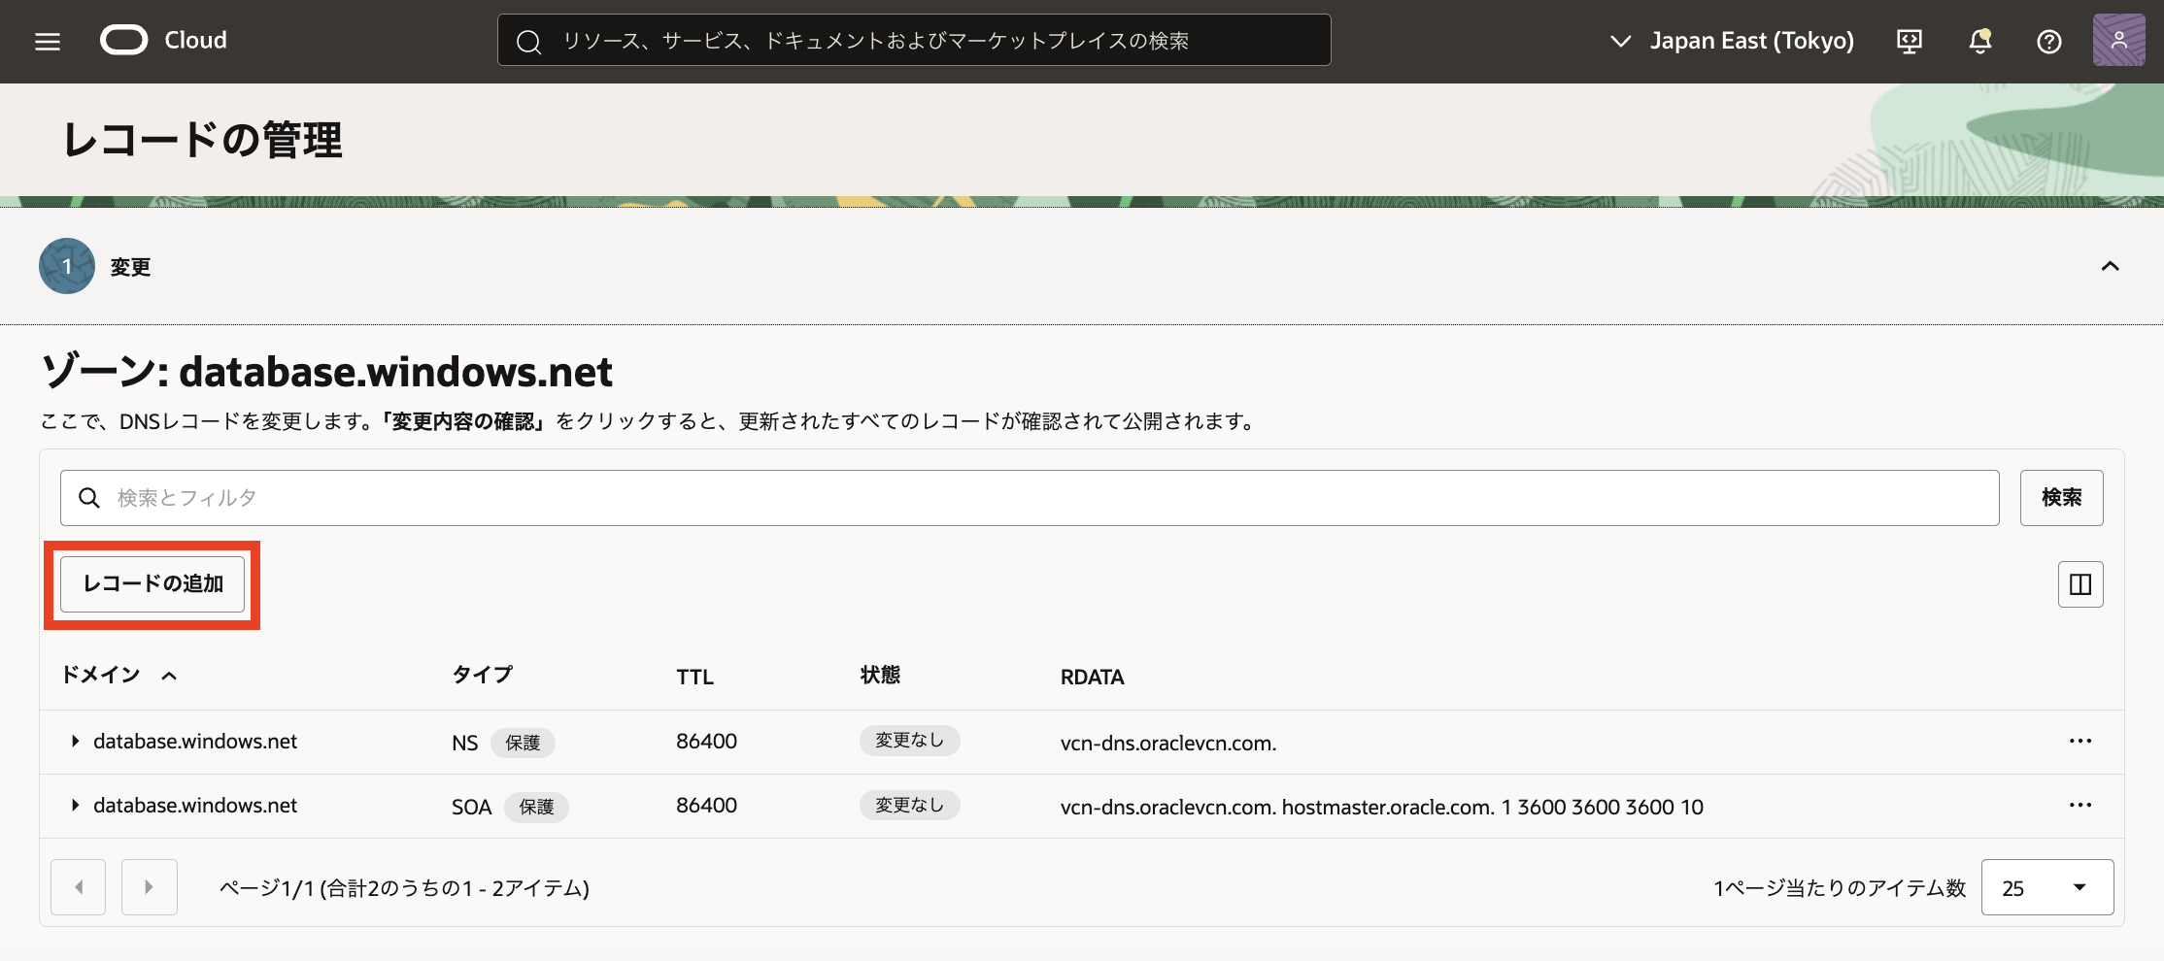2164x961 pixels.
Task: Click the next page arrow in pagination
Action: (149, 886)
